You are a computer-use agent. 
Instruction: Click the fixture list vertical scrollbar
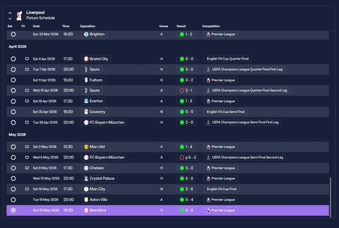pos(330,197)
